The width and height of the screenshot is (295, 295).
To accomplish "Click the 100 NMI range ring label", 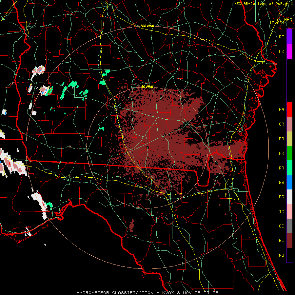I will tap(147, 26).
